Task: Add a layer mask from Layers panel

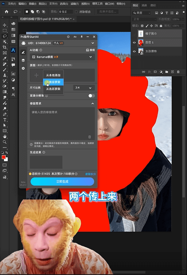Action: pos(155,72)
